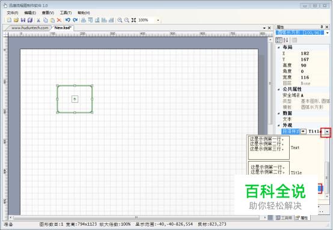Image resolution: width=333 pixels, height=230 pixels.
Task: Open the shape selector dropdown in properties
Action: tap(327, 33)
